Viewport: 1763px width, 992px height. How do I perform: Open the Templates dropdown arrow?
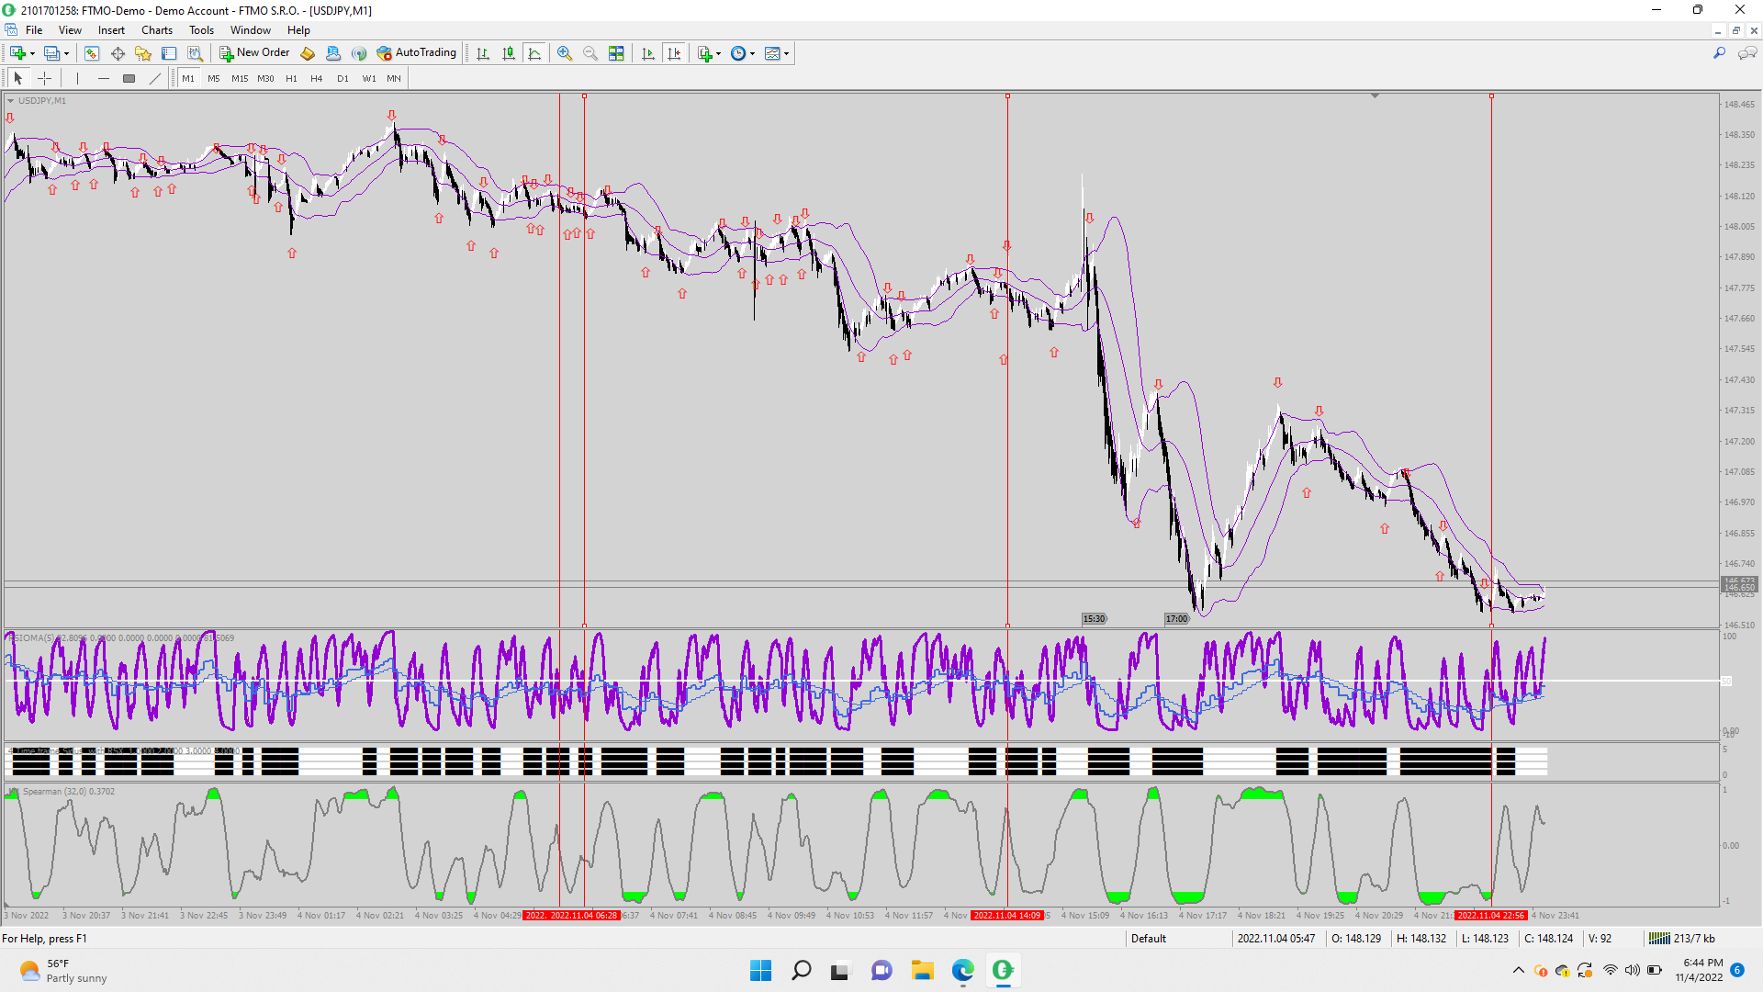[x=786, y=53]
